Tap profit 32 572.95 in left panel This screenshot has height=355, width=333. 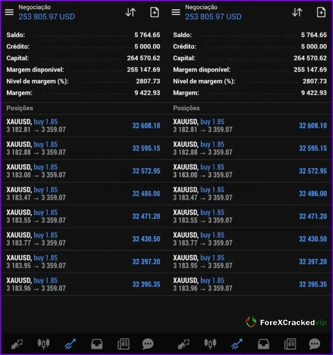[x=146, y=171]
